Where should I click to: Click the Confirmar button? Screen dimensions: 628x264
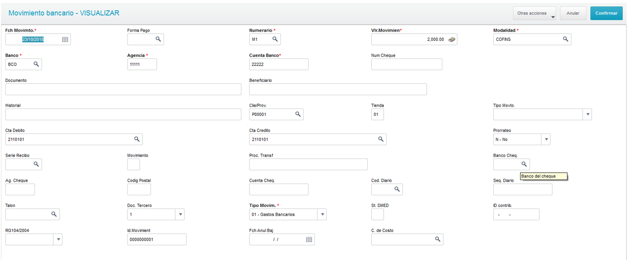point(607,13)
